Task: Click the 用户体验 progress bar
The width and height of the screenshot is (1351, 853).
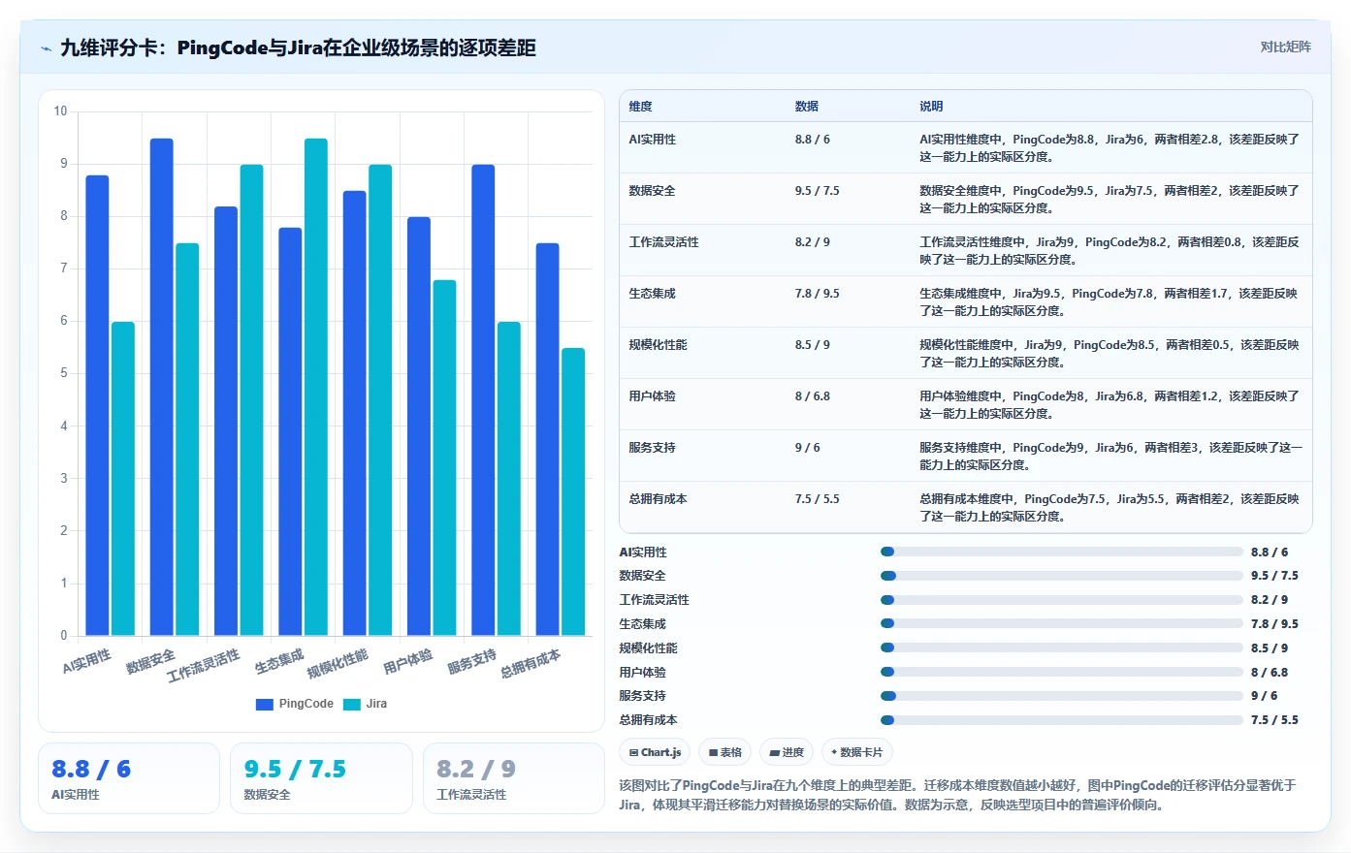Action: pyautogui.click(x=1061, y=672)
